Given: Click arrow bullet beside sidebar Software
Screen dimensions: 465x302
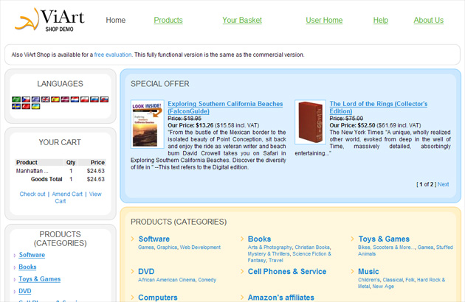Looking at the screenshot, I should pyautogui.click(x=15, y=256).
